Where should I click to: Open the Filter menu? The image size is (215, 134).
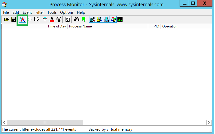(x=40, y=12)
